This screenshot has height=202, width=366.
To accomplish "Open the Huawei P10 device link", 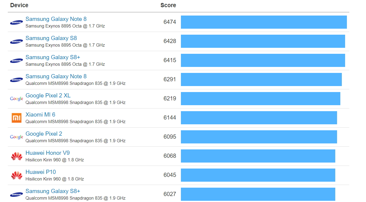I will pyautogui.click(x=41, y=172).
